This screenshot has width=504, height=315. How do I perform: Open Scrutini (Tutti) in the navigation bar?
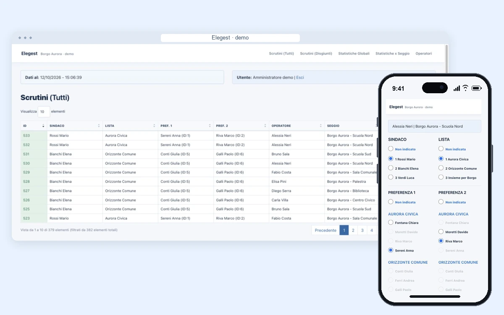(281, 54)
